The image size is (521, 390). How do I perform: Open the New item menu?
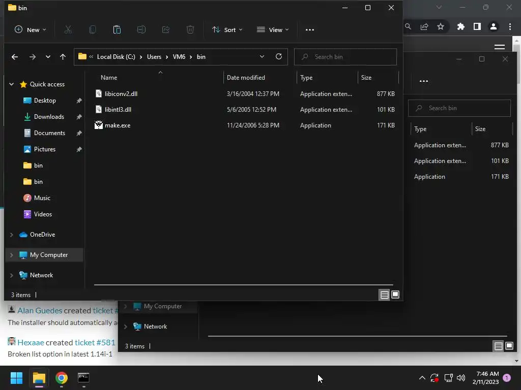(x=30, y=30)
